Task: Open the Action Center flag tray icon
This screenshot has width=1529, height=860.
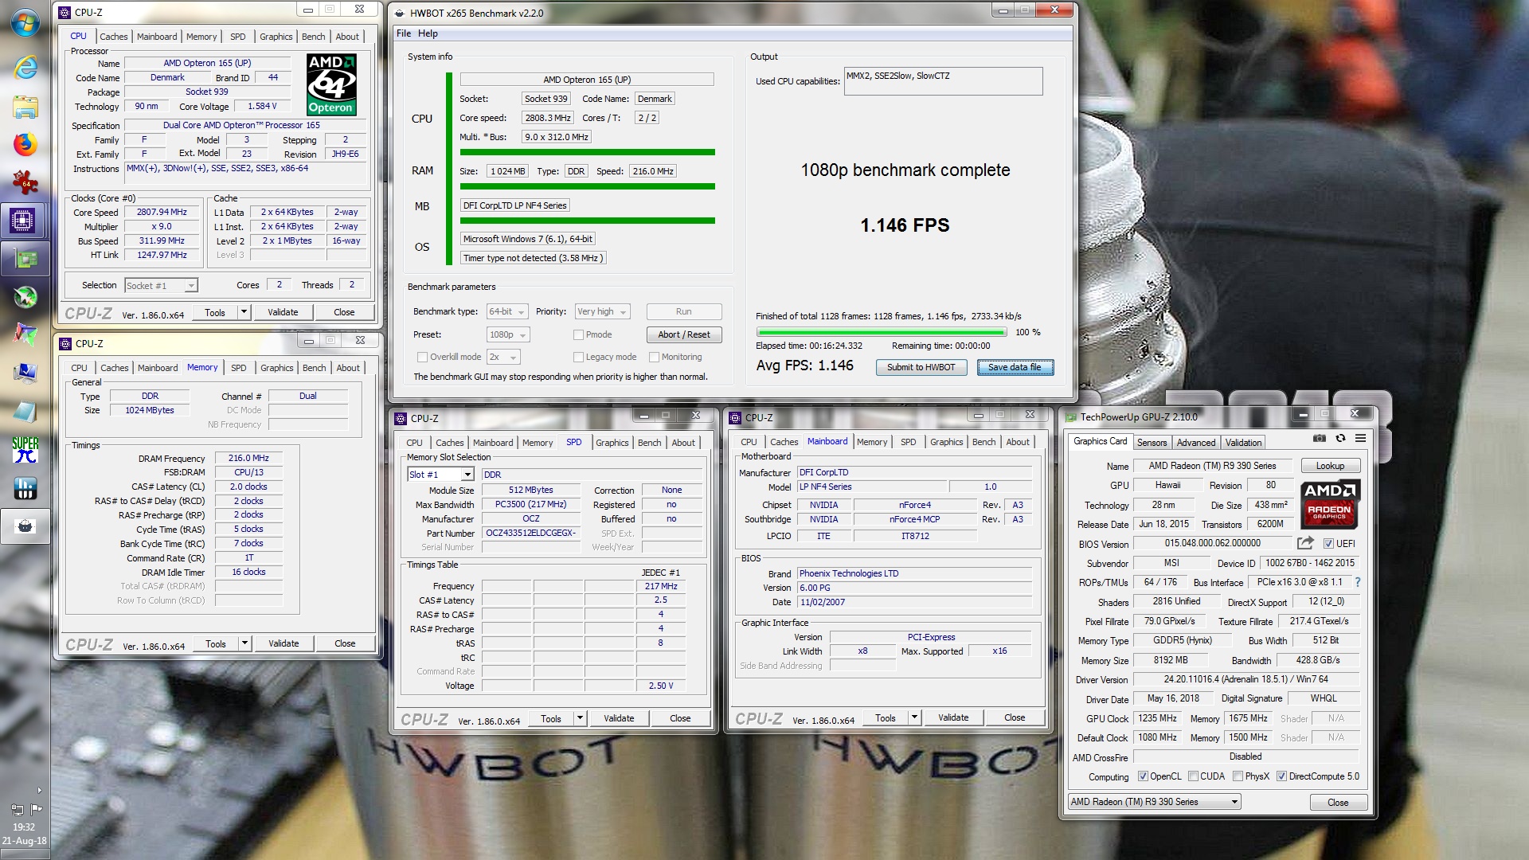Action: pyautogui.click(x=36, y=809)
